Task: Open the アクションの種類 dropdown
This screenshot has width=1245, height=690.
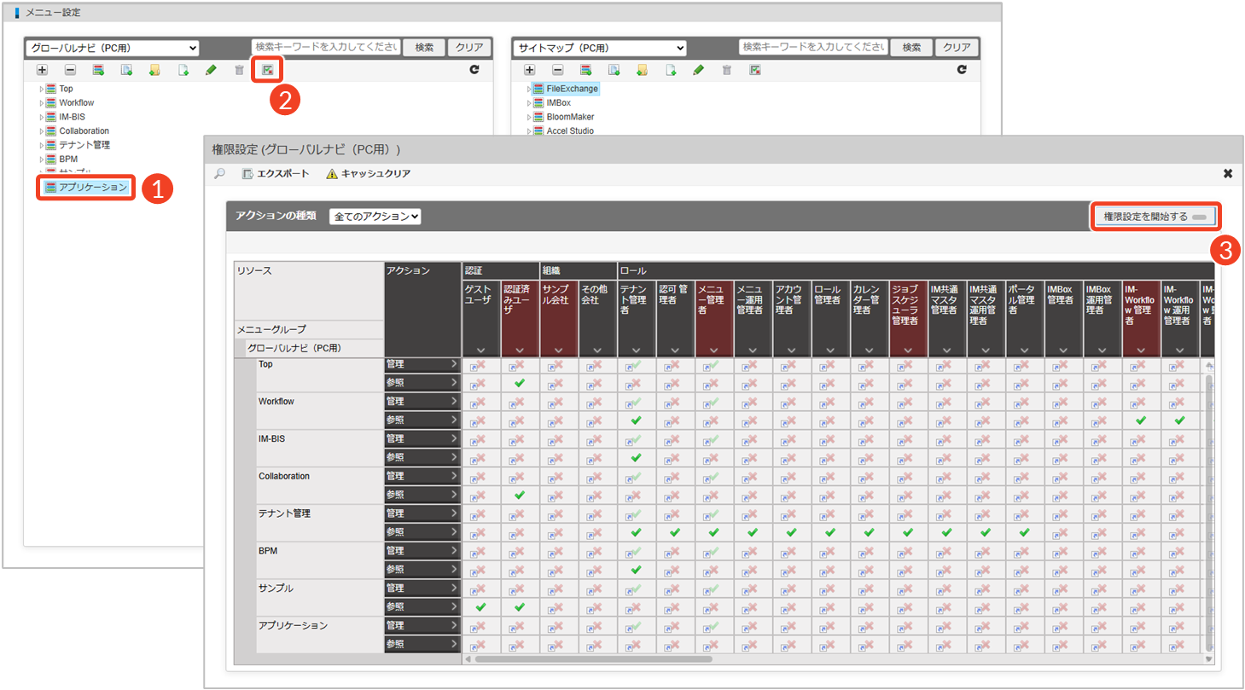Action: coord(375,217)
